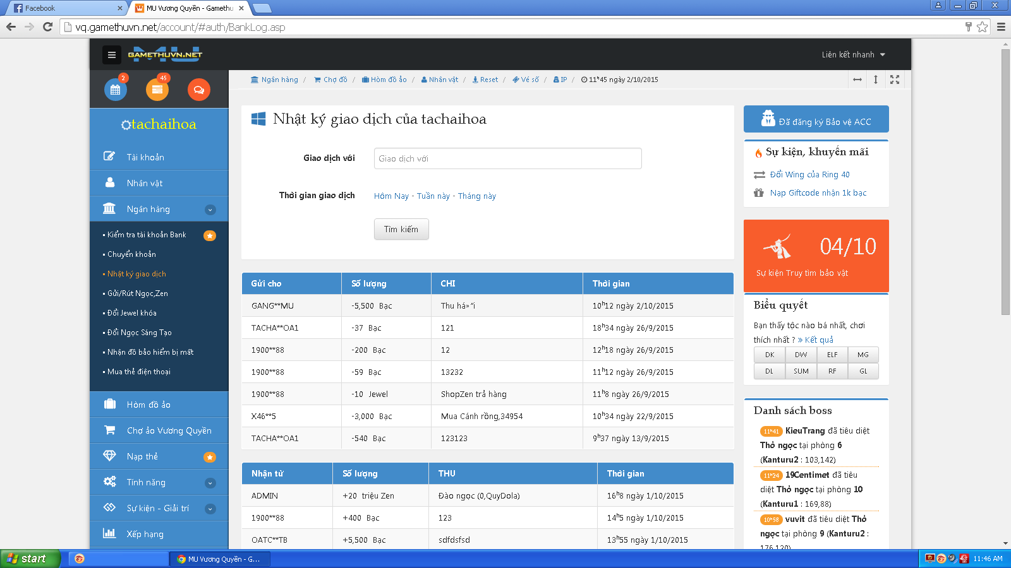
Task: Vote for the SUM class option
Action: [801, 371]
